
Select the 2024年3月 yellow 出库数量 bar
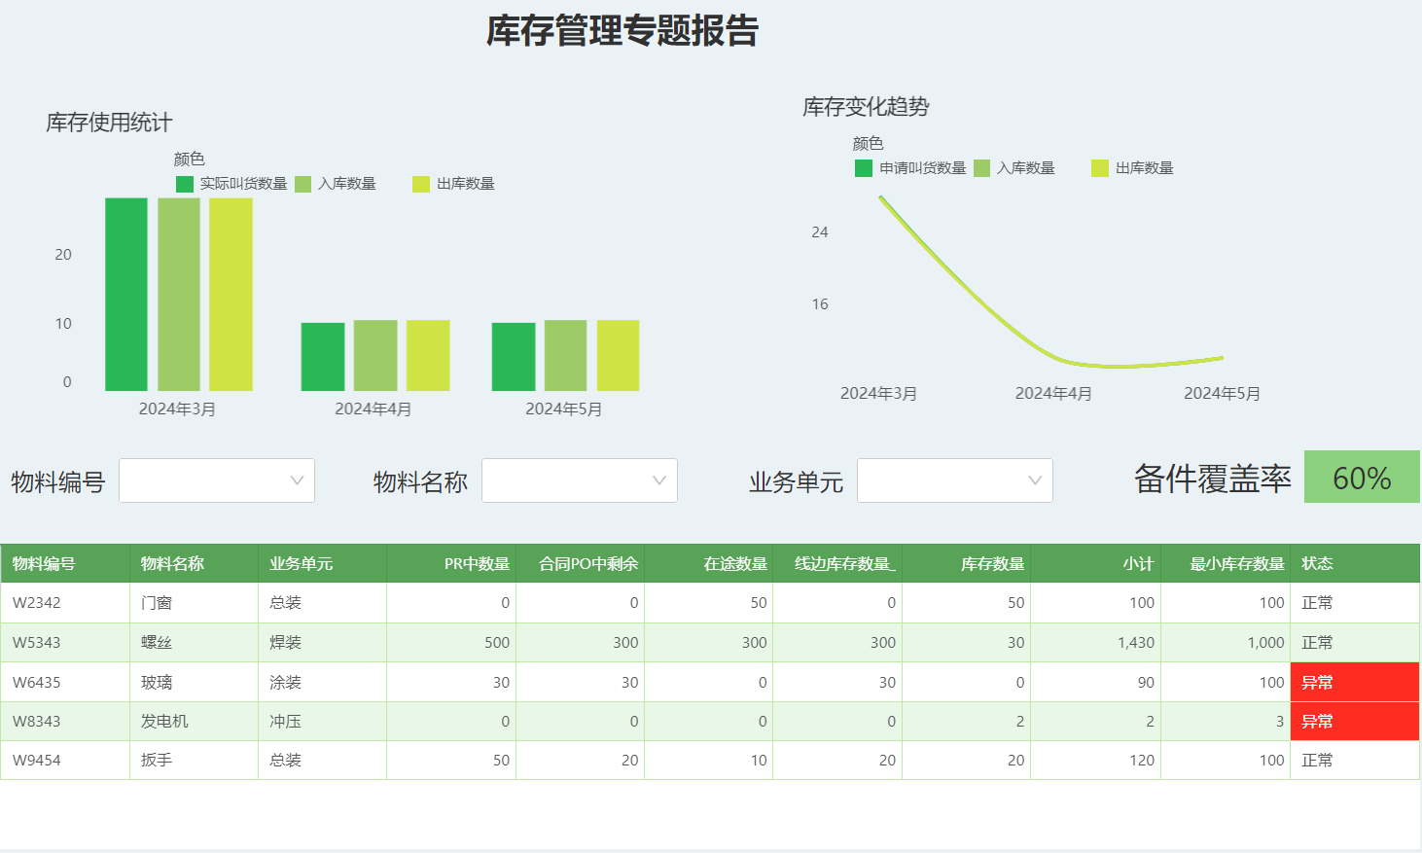(231, 295)
